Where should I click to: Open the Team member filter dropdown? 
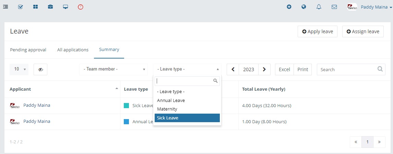(114, 69)
